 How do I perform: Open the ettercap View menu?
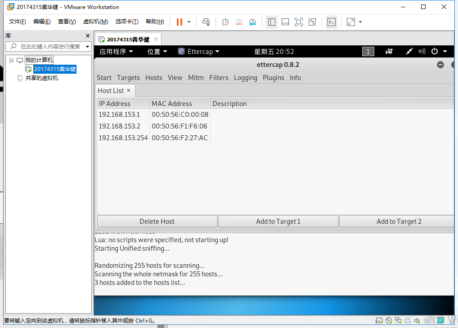tap(175, 78)
